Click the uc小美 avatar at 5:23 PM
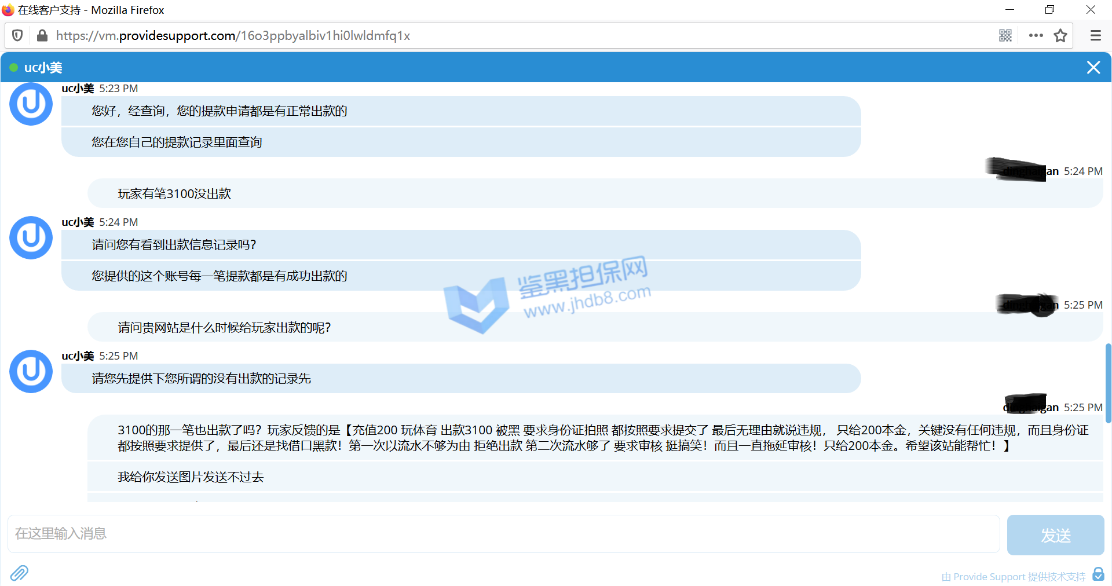This screenshot has width=1112, height=586. point(31,104)
